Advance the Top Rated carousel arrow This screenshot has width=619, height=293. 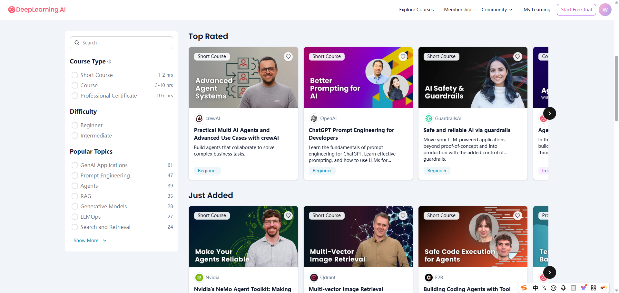coord(550,113)
